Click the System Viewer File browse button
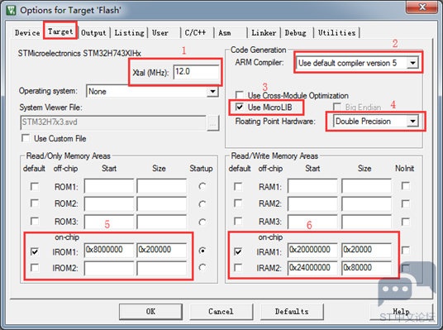The image size is (443, 330). (x=213, y=123)
